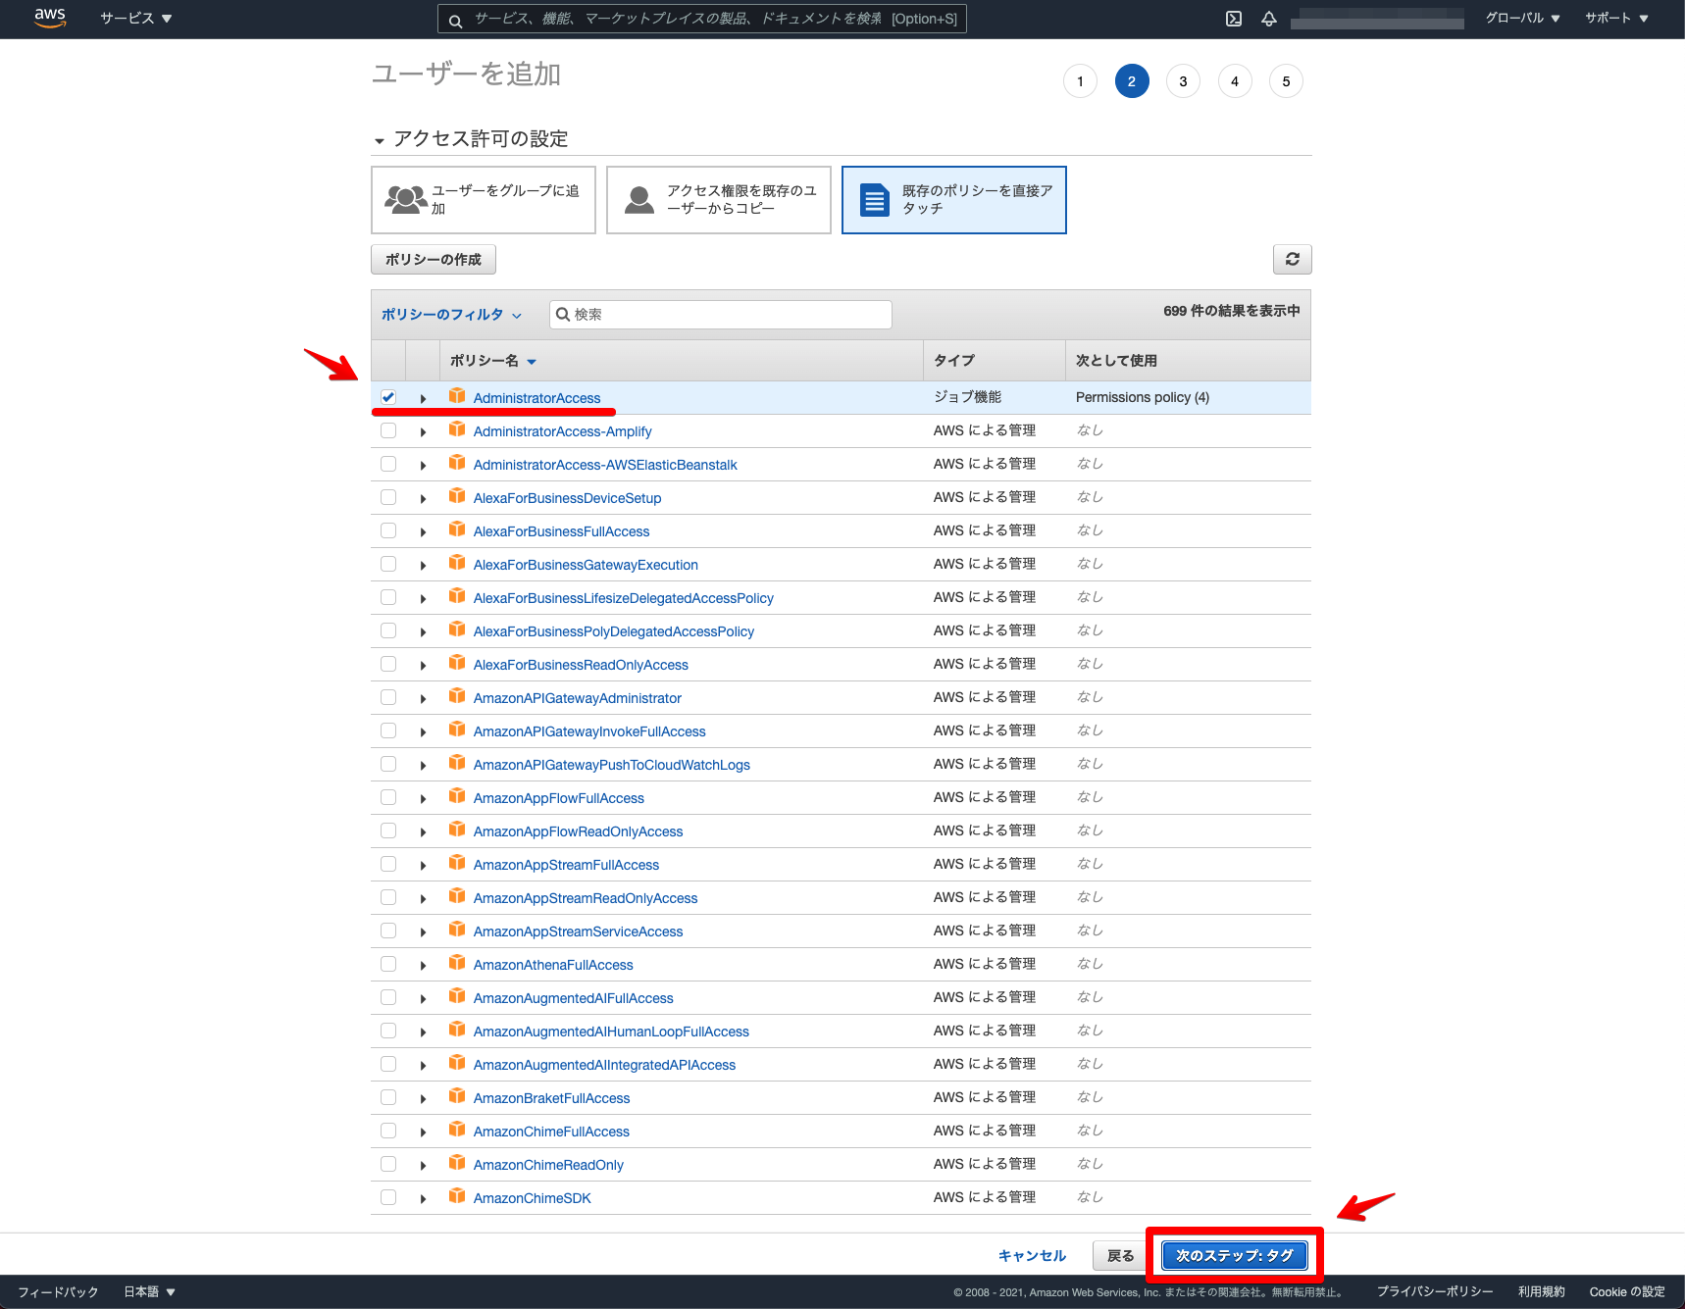Open the 利用規約 footer link
1685x1309 pixels.
point(1542,1291)
